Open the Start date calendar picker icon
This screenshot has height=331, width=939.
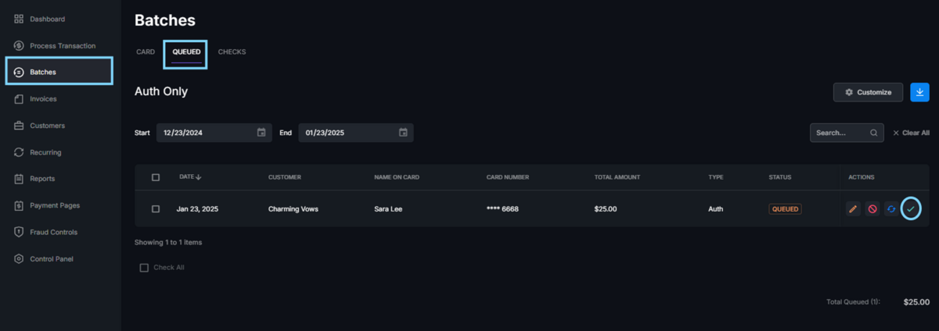261,133
